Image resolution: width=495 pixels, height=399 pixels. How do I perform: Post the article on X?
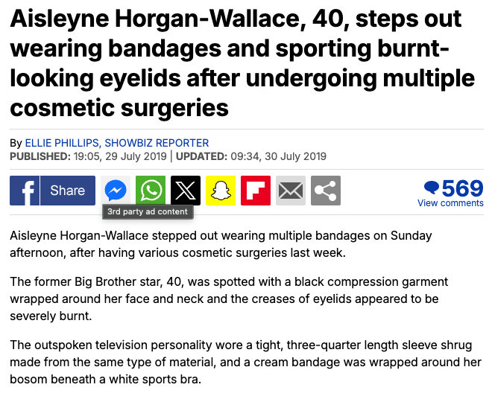[186, 191]
